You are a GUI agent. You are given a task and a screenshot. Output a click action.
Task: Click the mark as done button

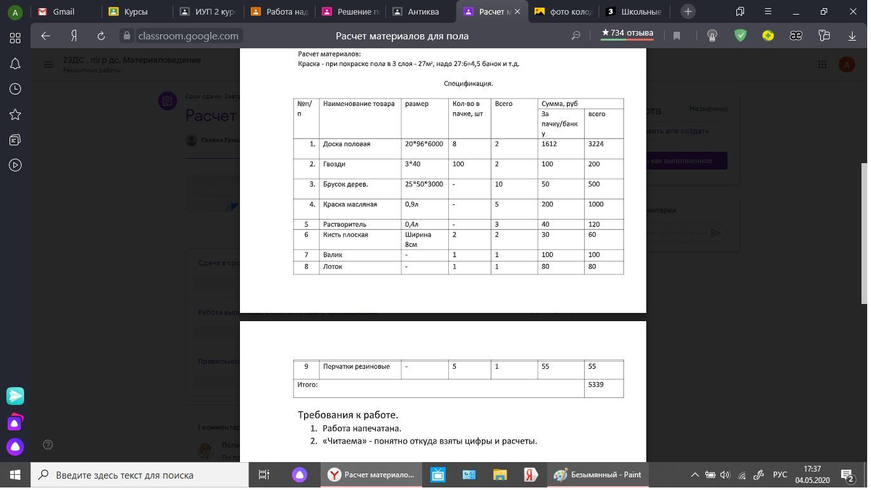[x=687, y=161]
